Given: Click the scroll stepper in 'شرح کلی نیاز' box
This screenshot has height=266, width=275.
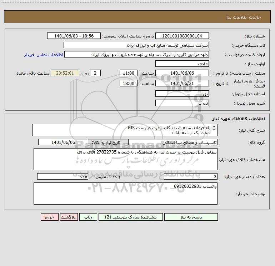Looking at the screenshot, I should point(214,128).
